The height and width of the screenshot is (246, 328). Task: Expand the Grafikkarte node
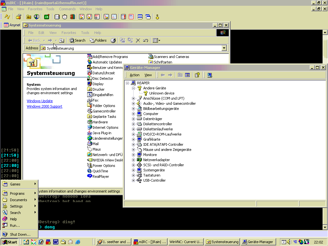pyautogui.click(x=133, y=139)
